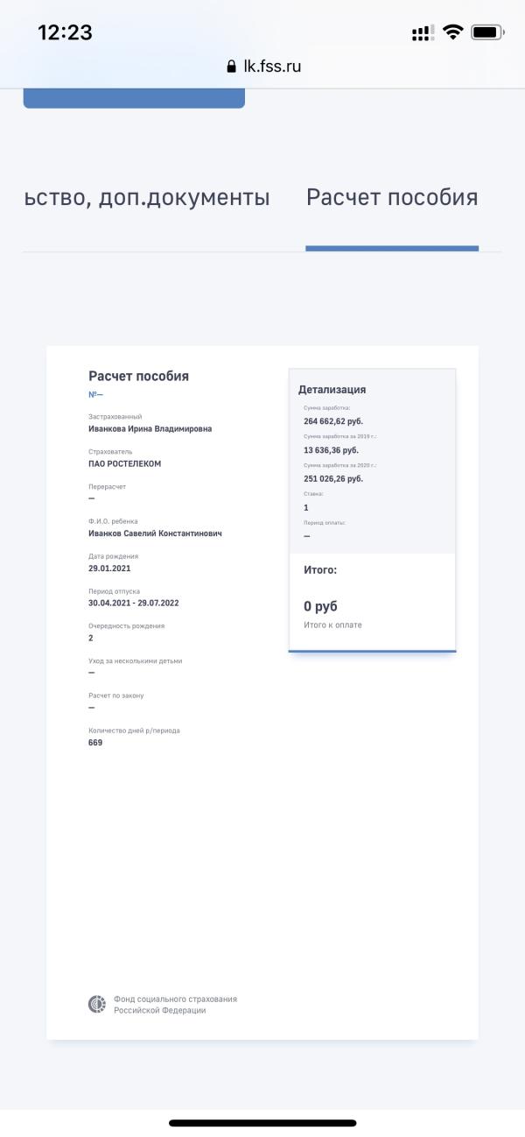525x1137 pixels.
Task: Tap the lock icon beside lk.fss.ru
Action: (231, 67)
